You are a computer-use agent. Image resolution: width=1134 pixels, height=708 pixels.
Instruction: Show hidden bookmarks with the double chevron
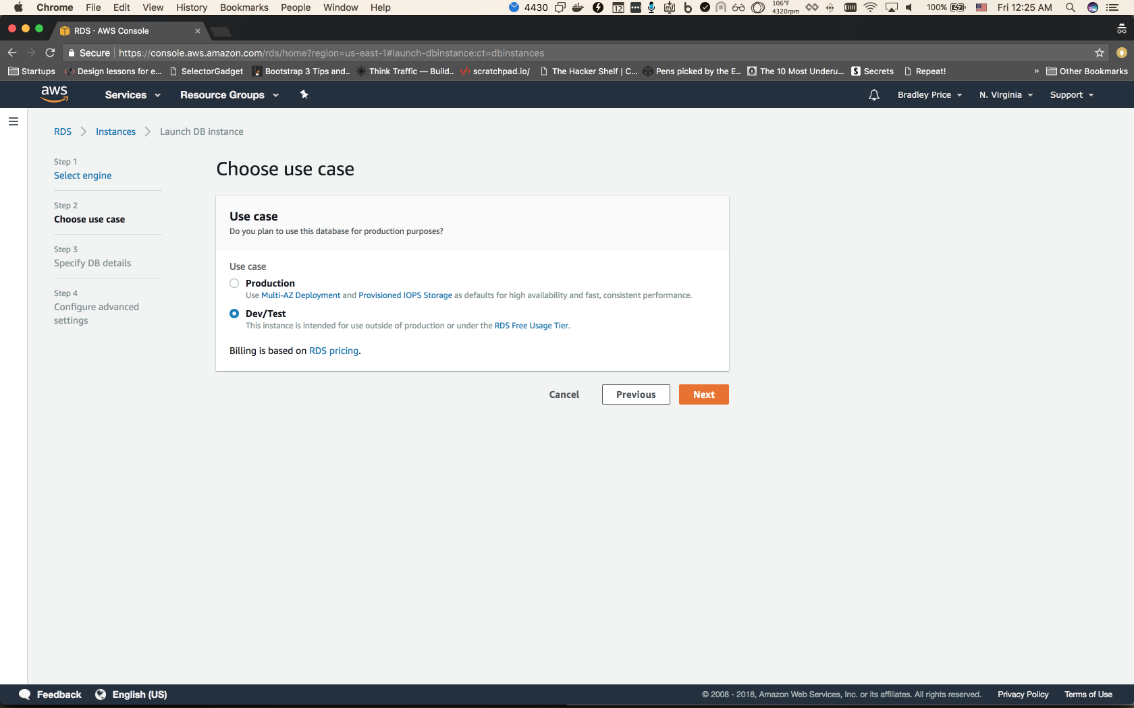[1037, 71]
